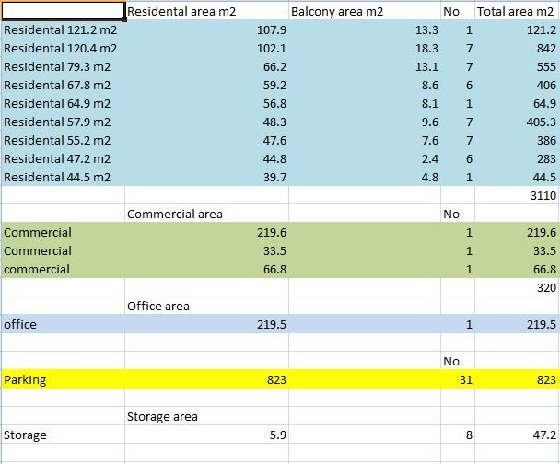Image resolution: width=560 pixels, height=464 pixels.
Task: Select total area cell 44.5
Action: (517, 177)
